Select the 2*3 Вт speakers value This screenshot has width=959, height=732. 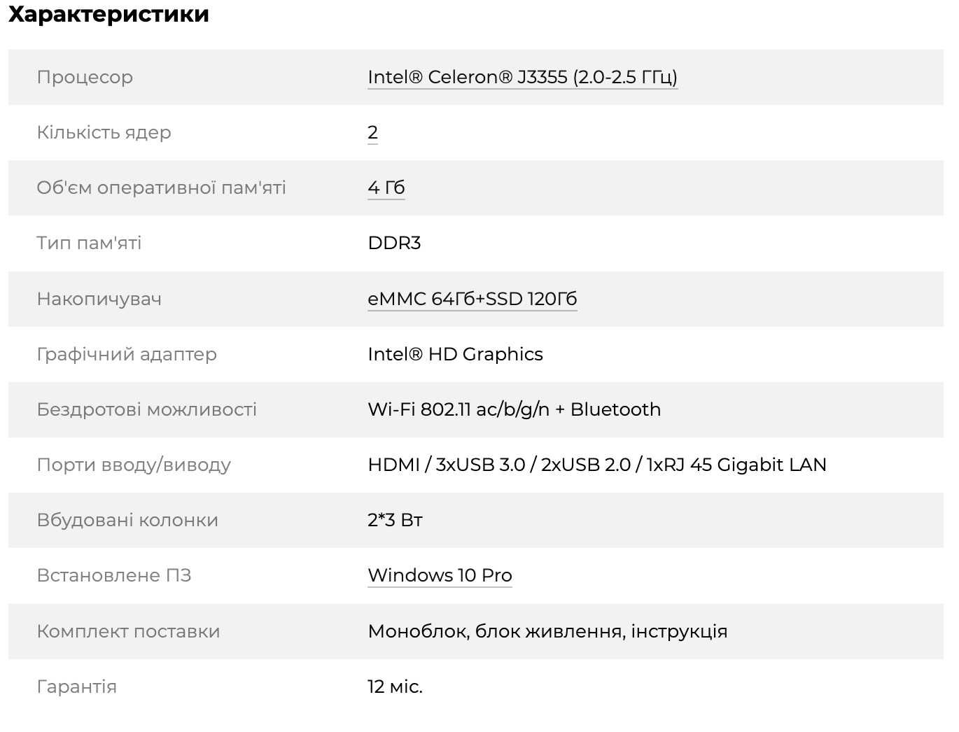point(395,520)
